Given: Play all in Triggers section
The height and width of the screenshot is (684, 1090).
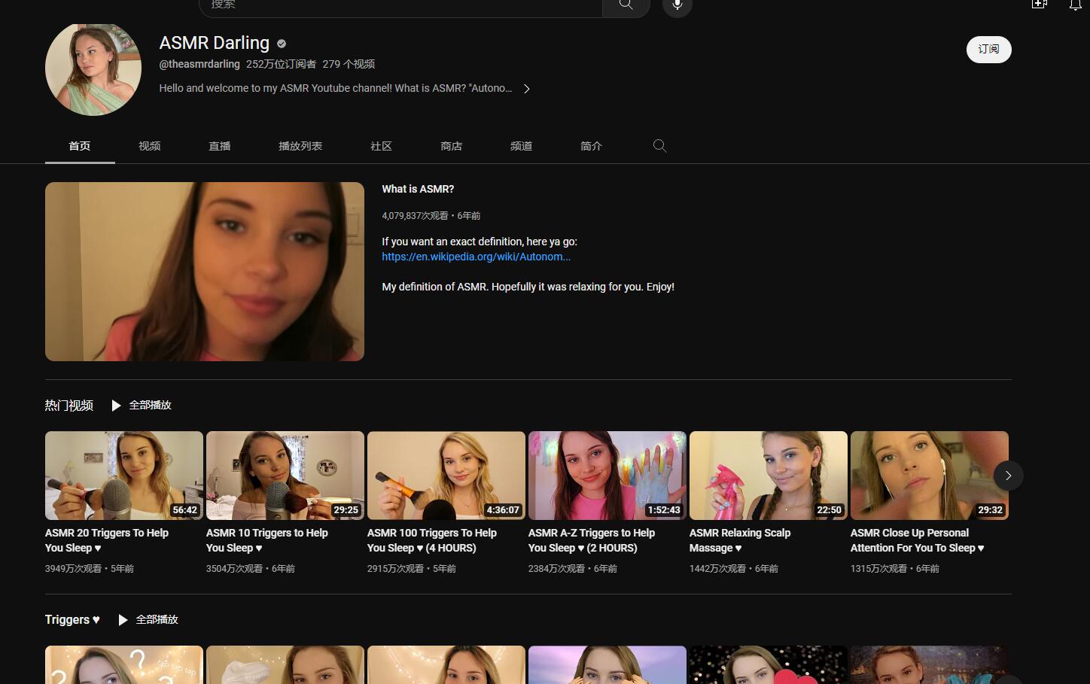Looking at the screenshot, I should tap(148, 619).
